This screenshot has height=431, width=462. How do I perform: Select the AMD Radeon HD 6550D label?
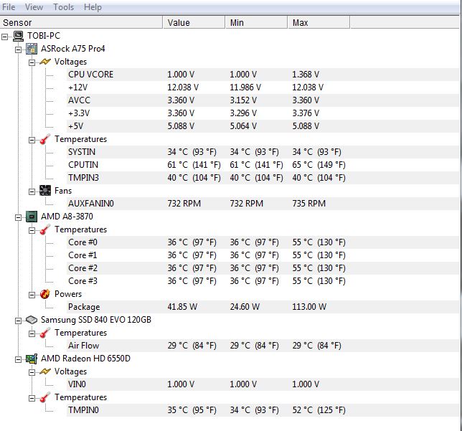click(x=85, y=359)
